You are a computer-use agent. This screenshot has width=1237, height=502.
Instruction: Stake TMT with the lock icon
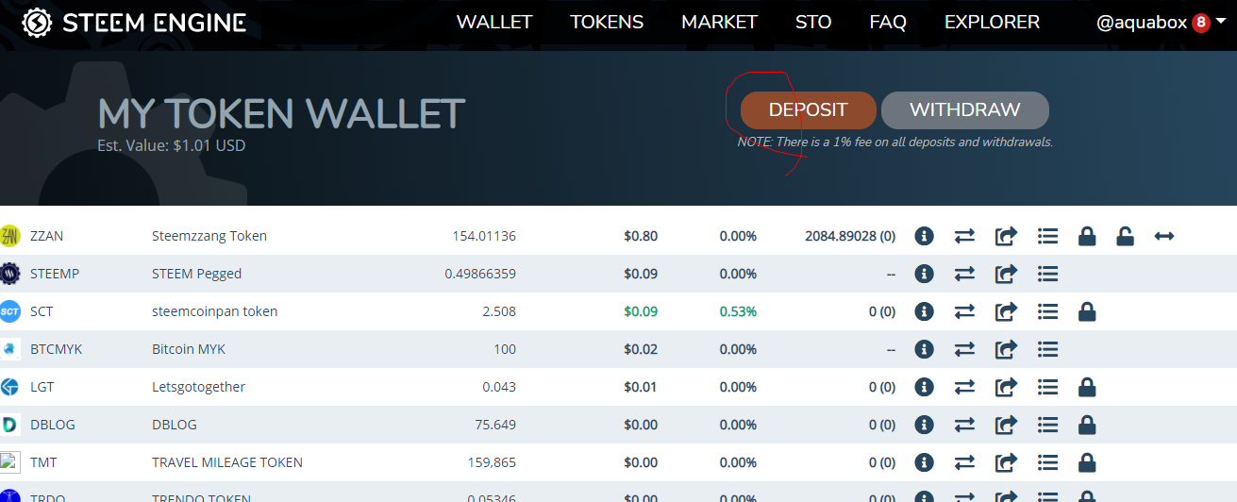(x=1087, y=462)
